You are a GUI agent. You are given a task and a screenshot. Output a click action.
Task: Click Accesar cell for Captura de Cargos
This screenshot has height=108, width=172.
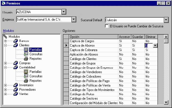[125, 41]
